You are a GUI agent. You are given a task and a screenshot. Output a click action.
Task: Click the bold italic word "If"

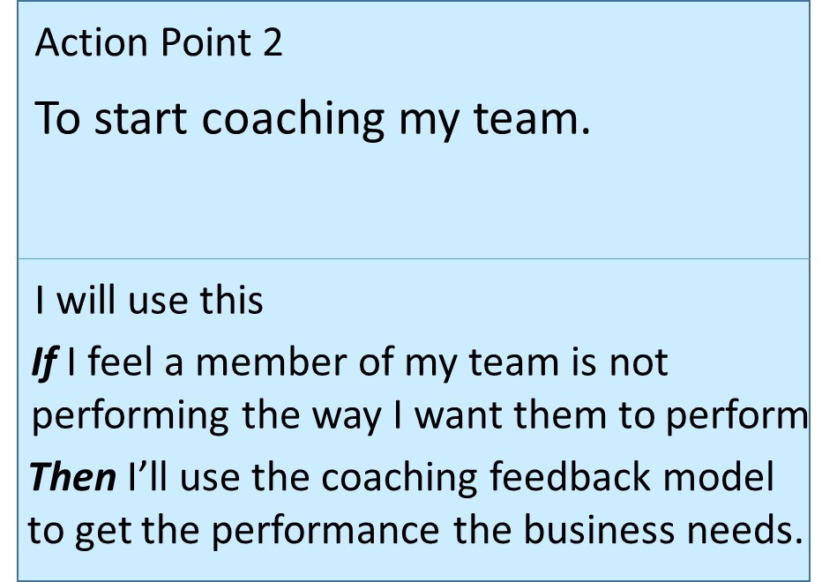coord(42,362)
